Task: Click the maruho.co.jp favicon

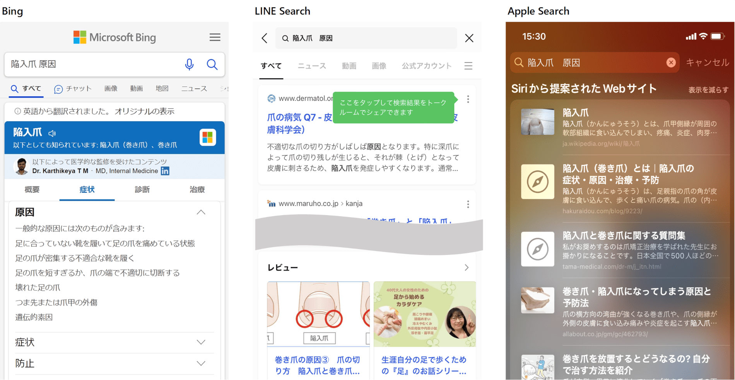Action: pyautogui.click(x=272, y=204)
